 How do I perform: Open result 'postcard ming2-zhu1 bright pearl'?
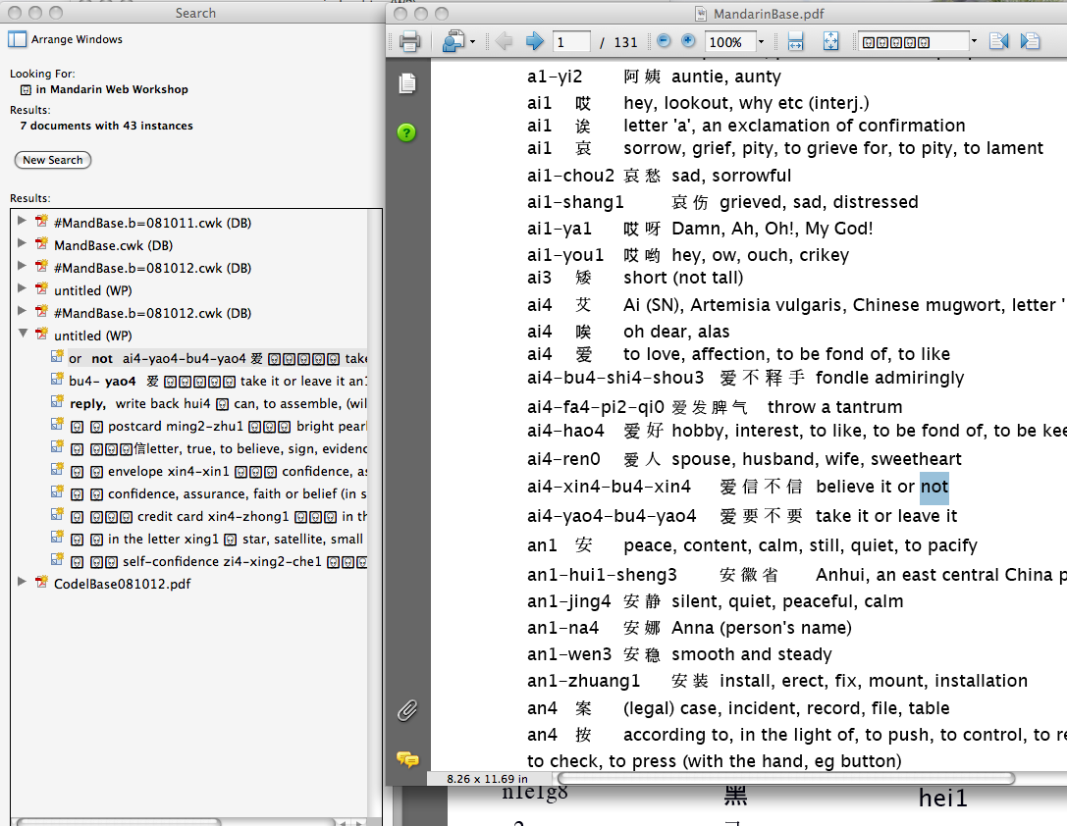coord(218,426)
